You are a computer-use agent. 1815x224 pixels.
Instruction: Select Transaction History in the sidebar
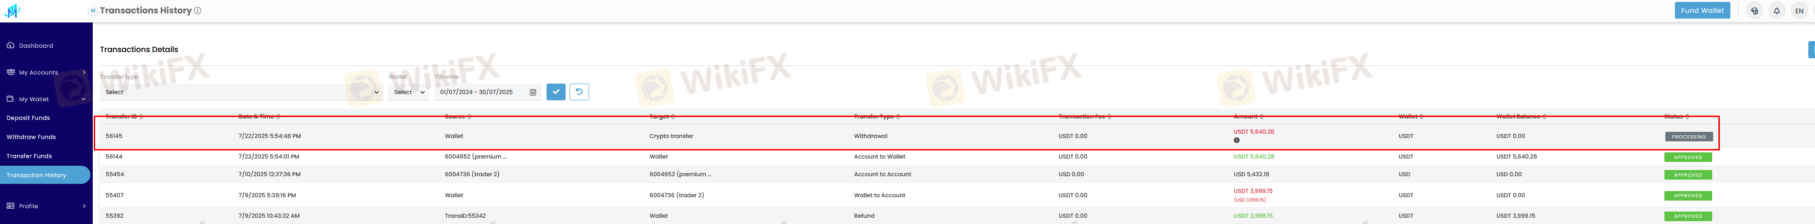pyautogui.click(x=45, y=175)
